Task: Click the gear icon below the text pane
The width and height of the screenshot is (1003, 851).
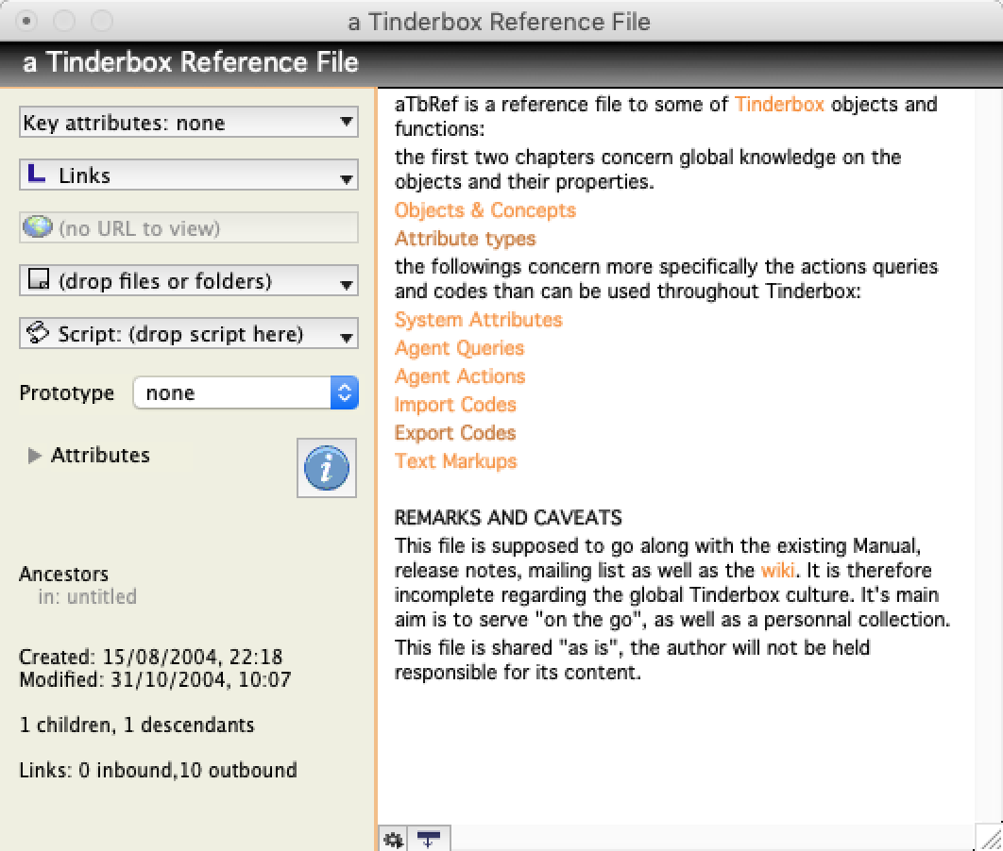Action: pos(393,839)
